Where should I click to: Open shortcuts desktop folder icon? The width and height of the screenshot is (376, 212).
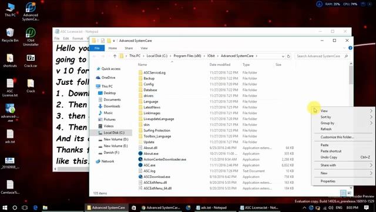10,61
